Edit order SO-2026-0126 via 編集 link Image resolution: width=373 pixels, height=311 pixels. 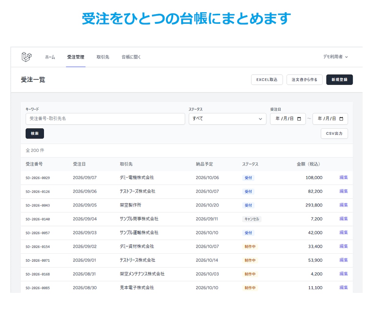click(344, 191)
